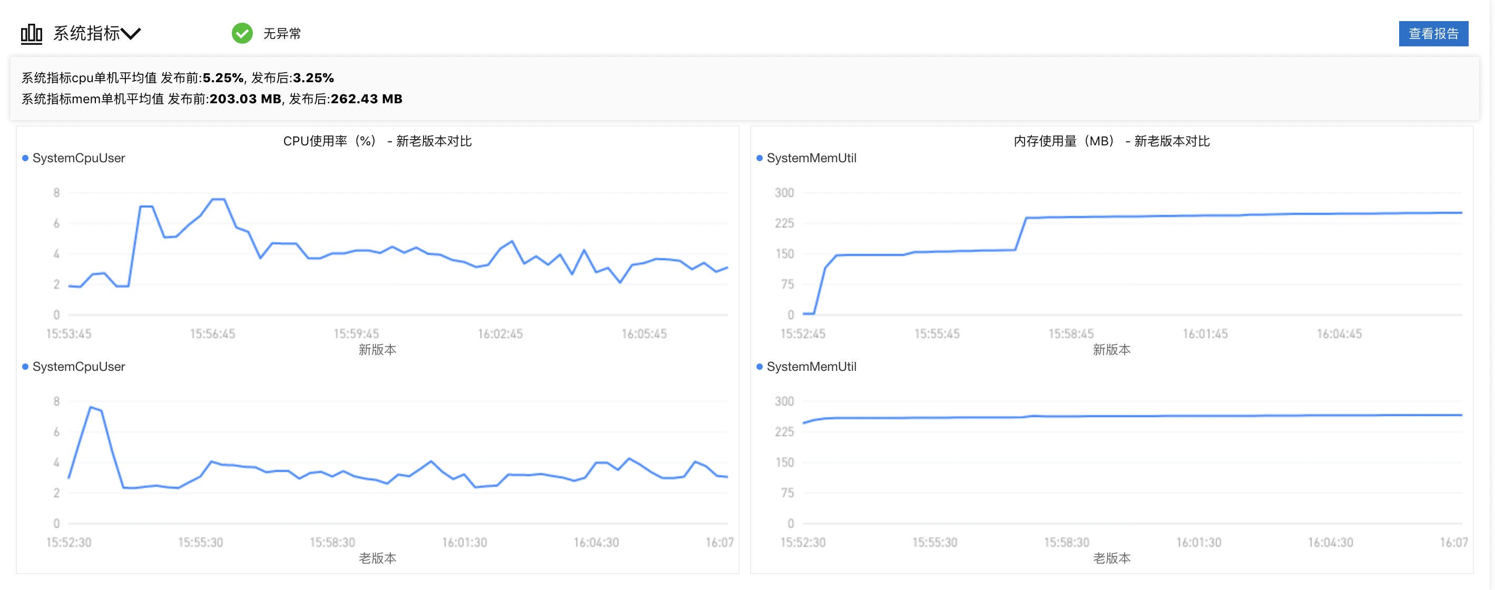Open the 查看报告 report button
This screenshot has height=590, width=1495.
(1433, 34)
